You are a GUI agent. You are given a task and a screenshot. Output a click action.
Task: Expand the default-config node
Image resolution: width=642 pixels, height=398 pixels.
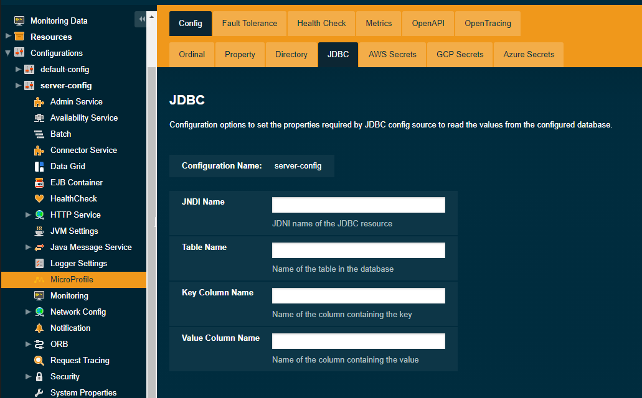pyautogui.click(x=18, y=69)
